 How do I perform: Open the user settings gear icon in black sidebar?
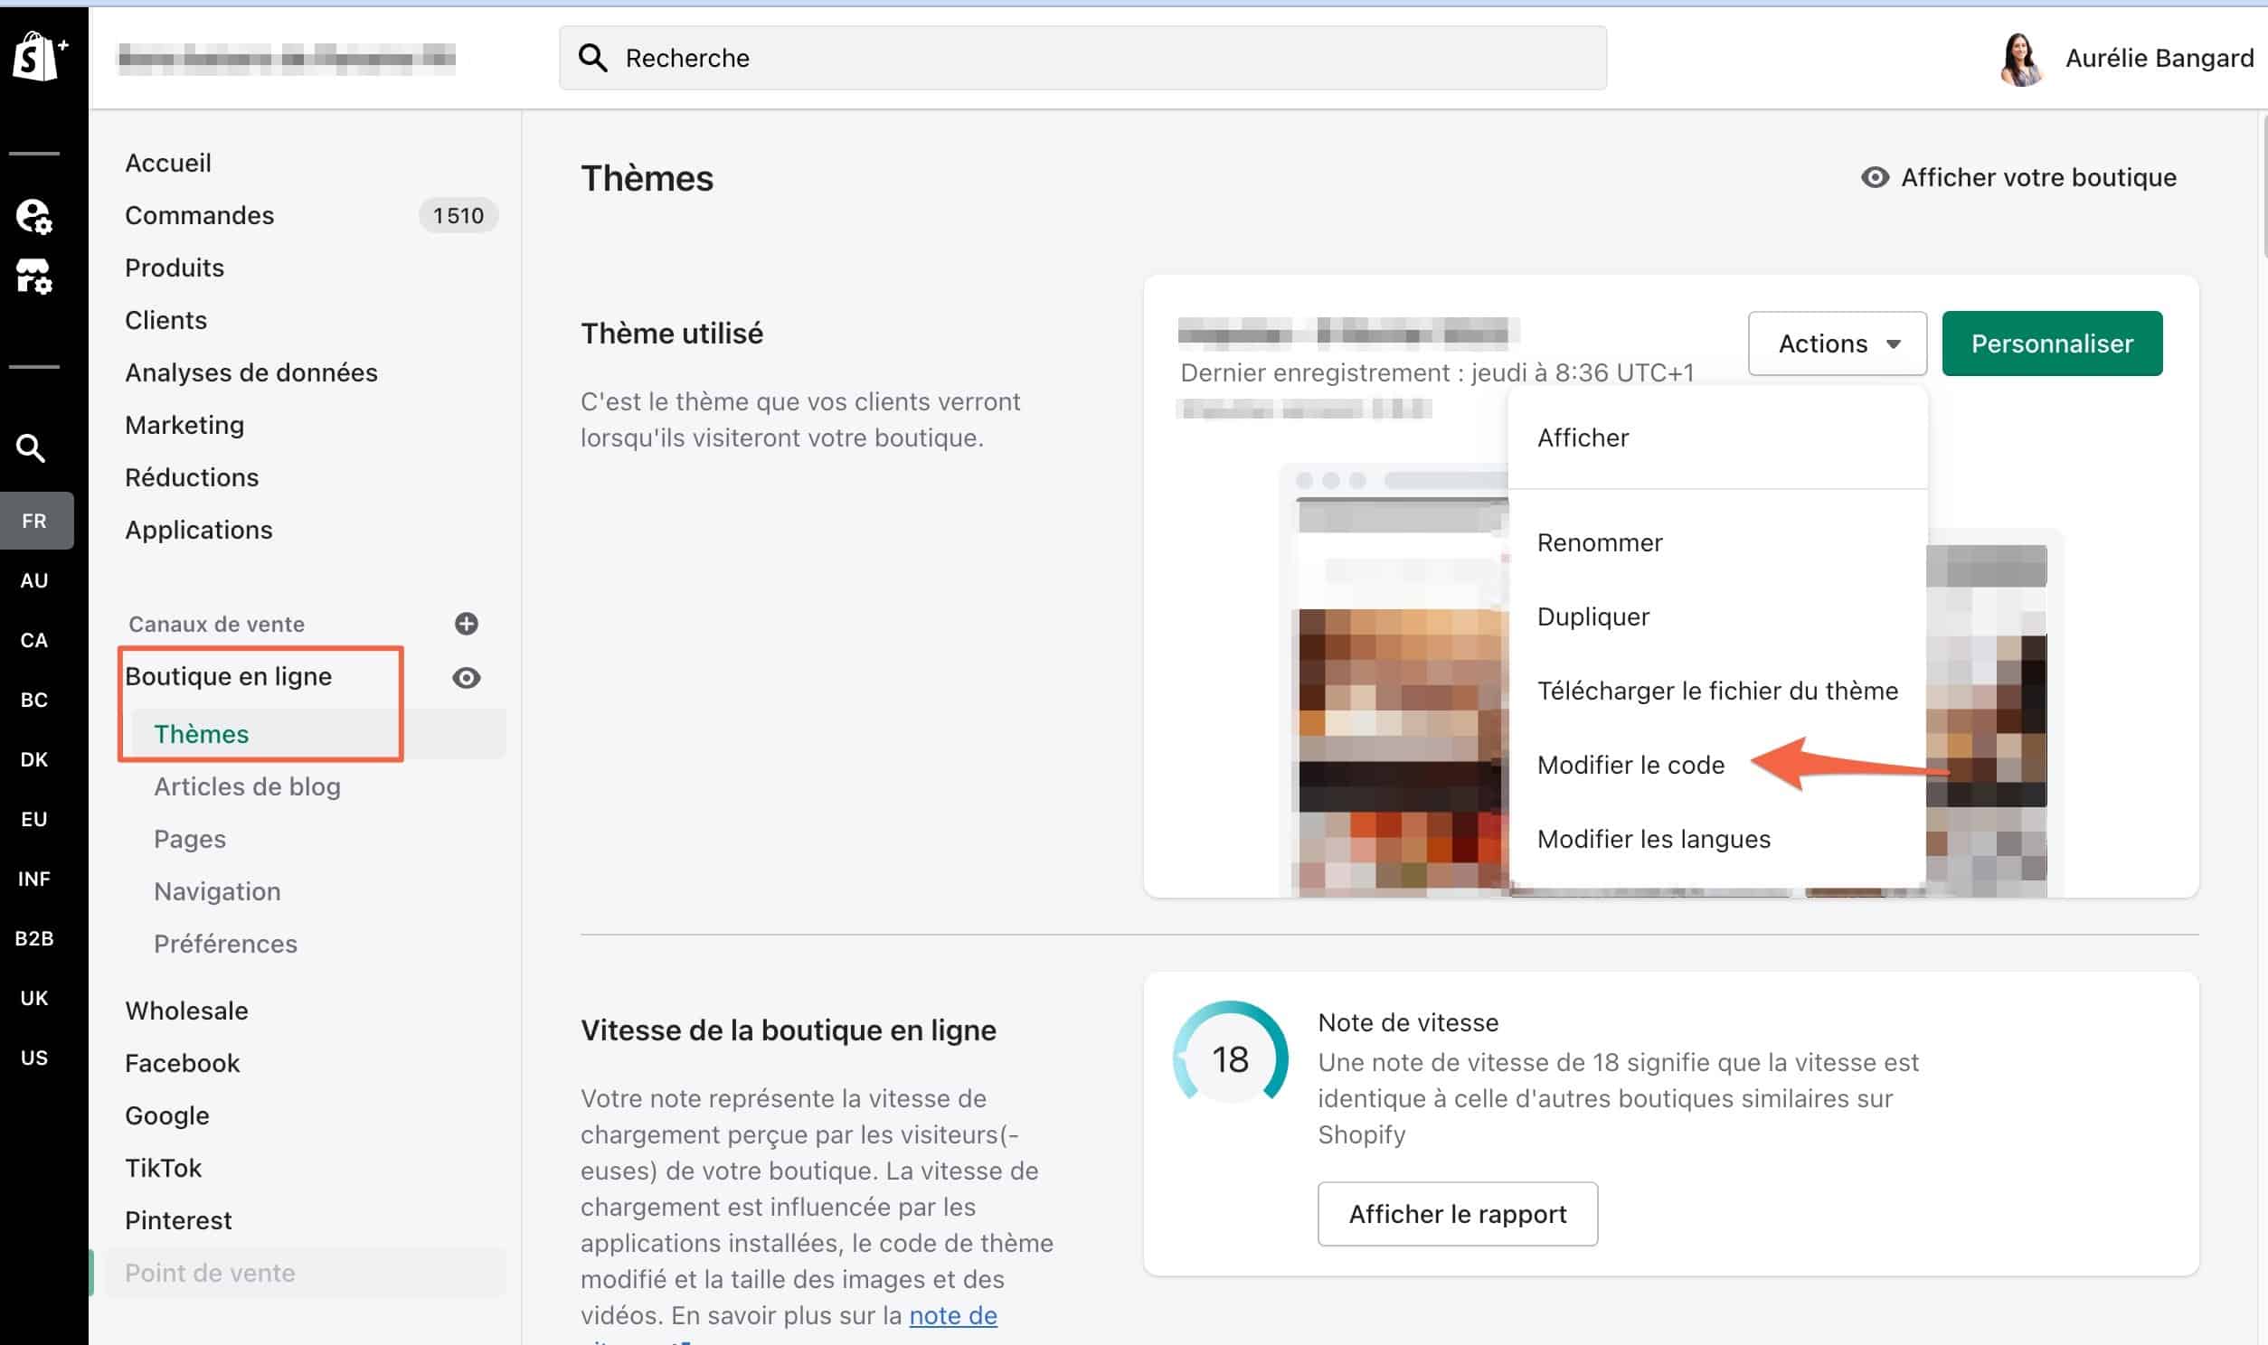pos(34,217)
